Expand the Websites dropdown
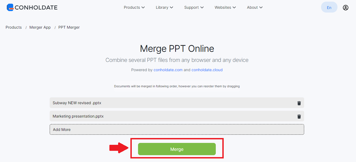The image size is (356, 162). [225, 7]
